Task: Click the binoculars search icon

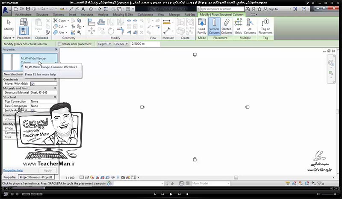Action: coord(248,9)
